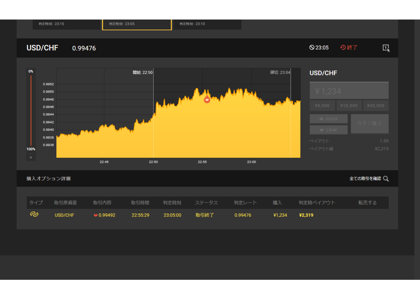Click the 転売する column header
The width and height of the screenshot is (420, 299).
tap(367, 203)
